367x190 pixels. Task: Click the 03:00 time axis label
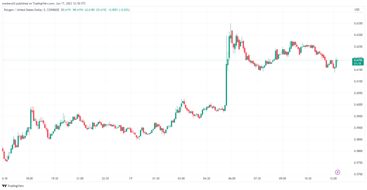click(181, 178)
